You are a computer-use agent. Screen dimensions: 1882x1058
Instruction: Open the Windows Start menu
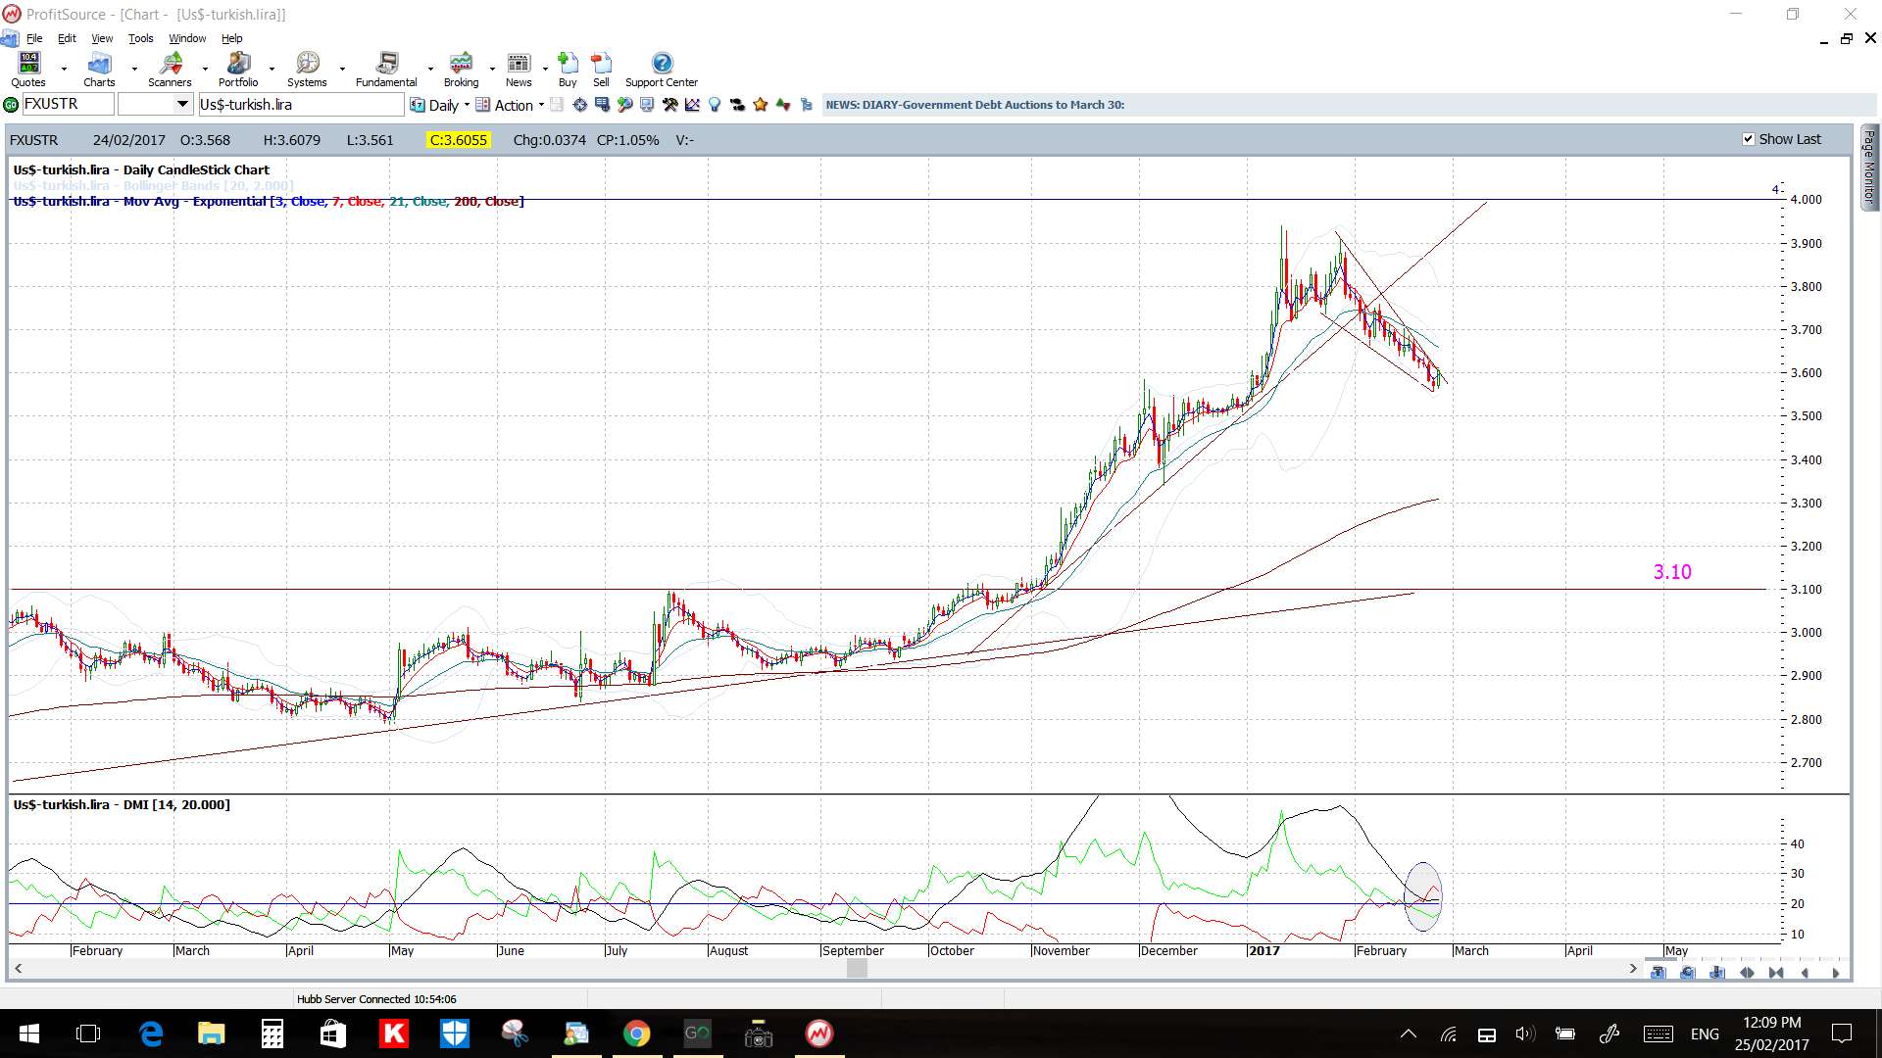(x=29, y=1034)
